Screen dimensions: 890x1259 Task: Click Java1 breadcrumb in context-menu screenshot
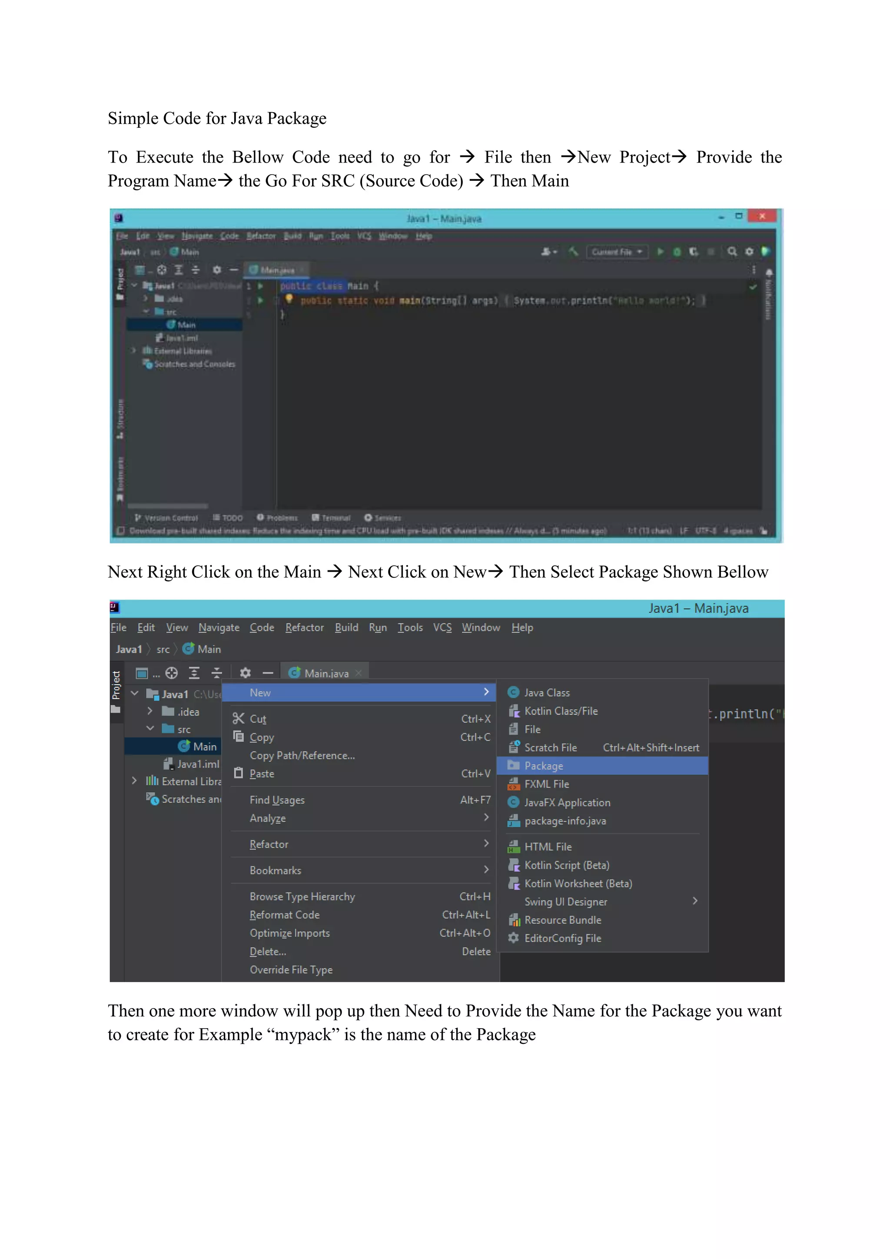[x=129, y=649]
